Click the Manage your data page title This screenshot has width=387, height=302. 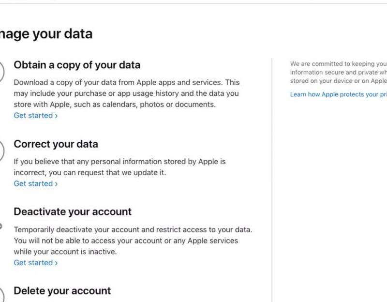(46, 34)
